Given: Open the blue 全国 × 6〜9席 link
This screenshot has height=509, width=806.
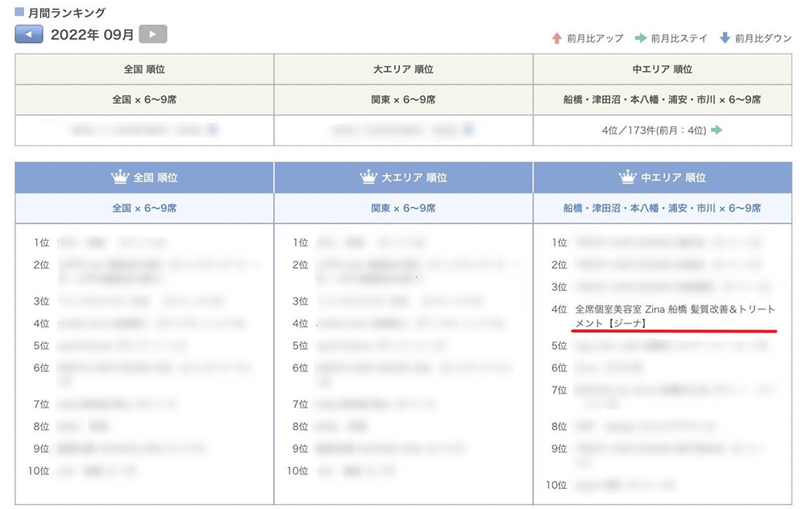Looking at the screenshot, I should pos(144,208).
